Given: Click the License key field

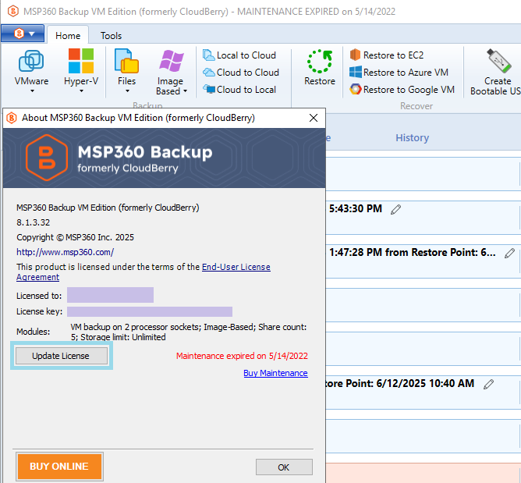Looking at the screenshot, I should coord(150,312).
